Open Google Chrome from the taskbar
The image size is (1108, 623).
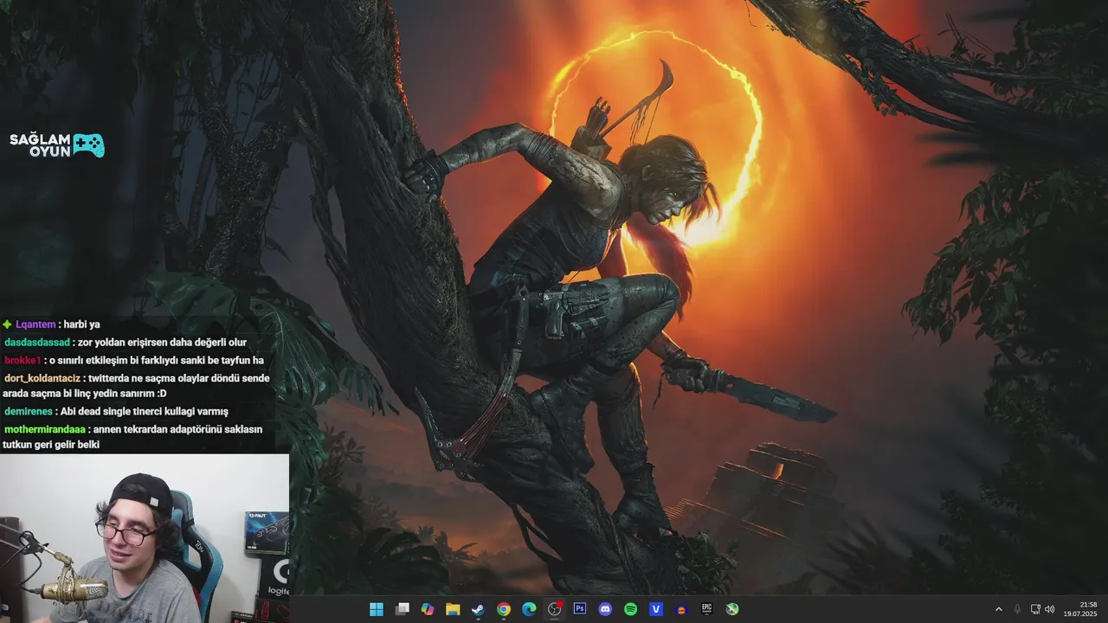click(504, 609)
